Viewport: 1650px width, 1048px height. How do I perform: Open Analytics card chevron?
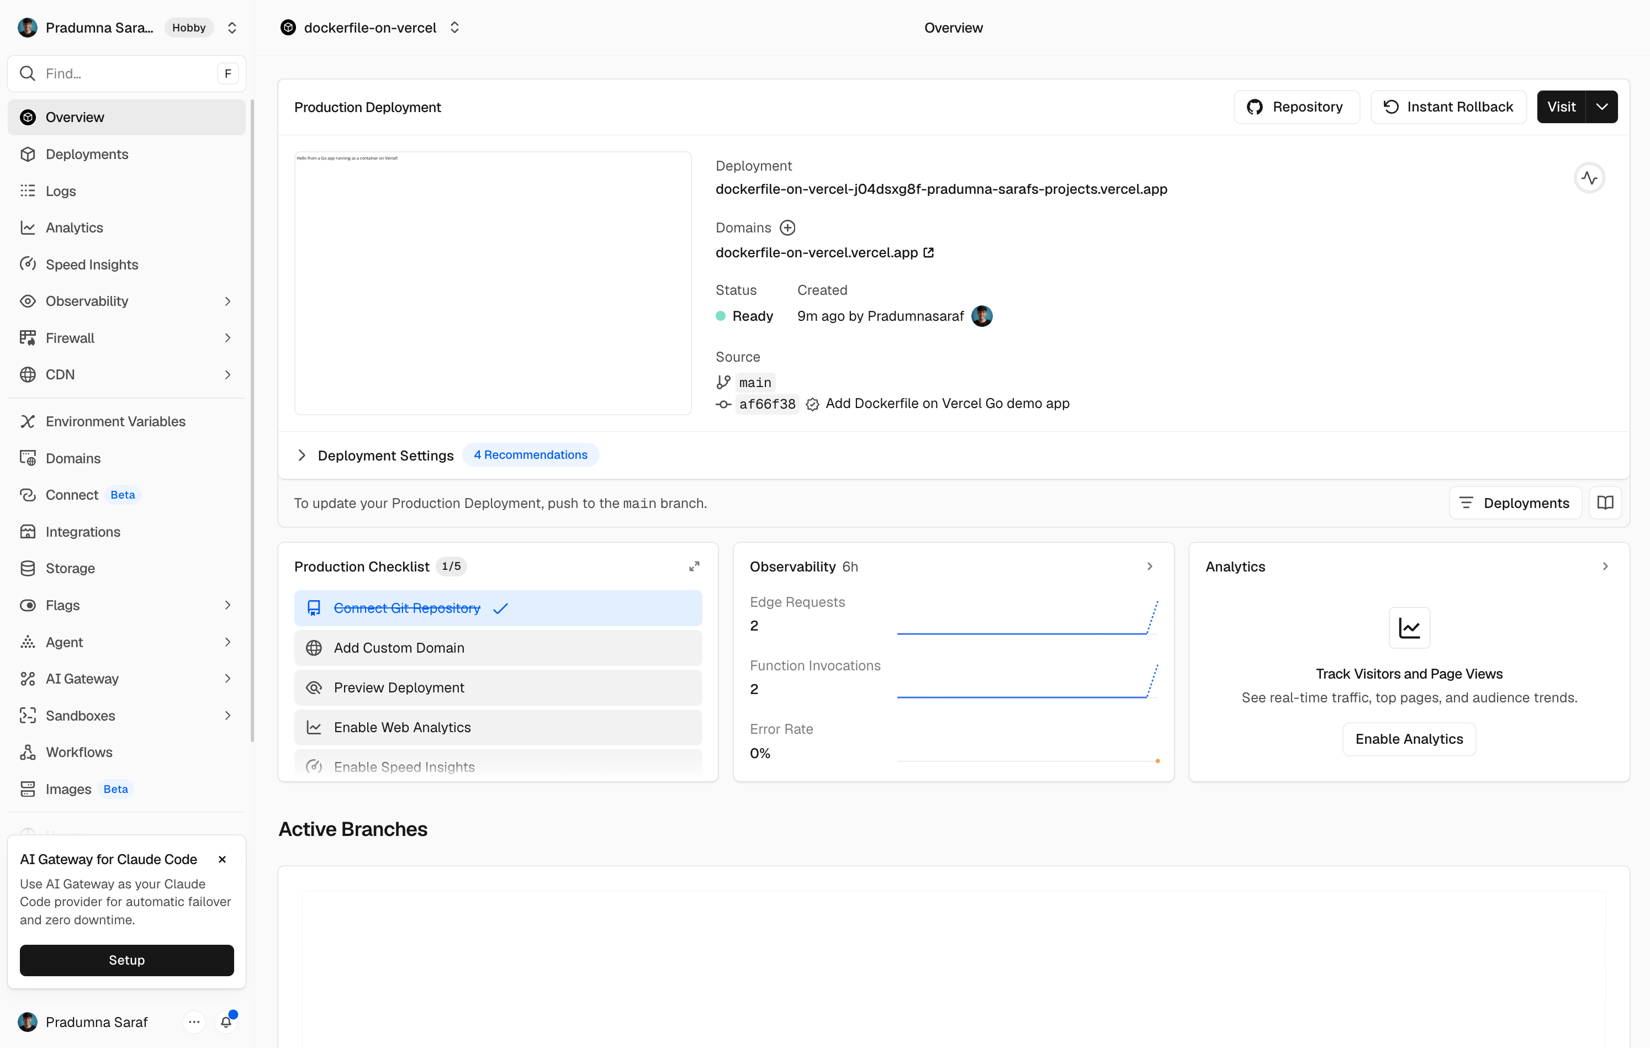[1605, 567]
